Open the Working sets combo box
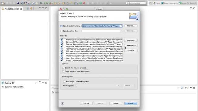The width and height of the screenshot is (198, 111). click(x=98, y=86)
